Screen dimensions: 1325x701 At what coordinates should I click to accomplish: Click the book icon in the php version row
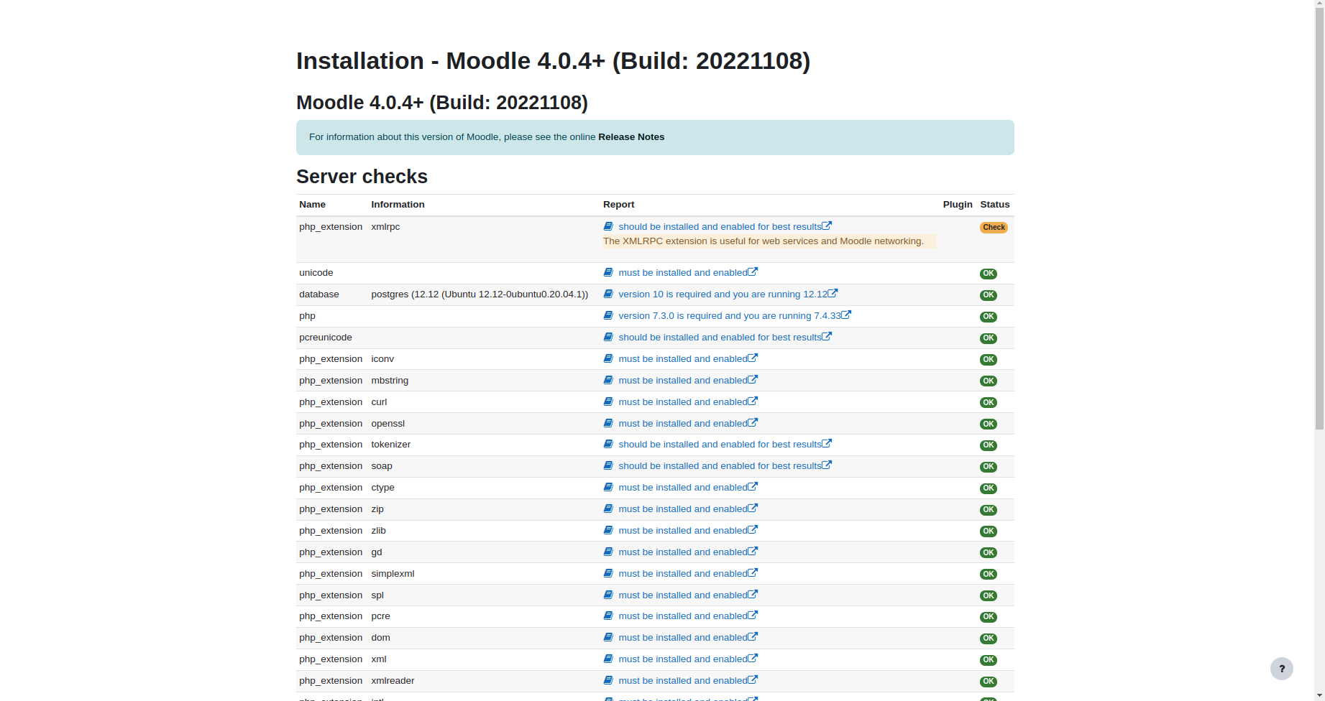[x=608, y=315]
